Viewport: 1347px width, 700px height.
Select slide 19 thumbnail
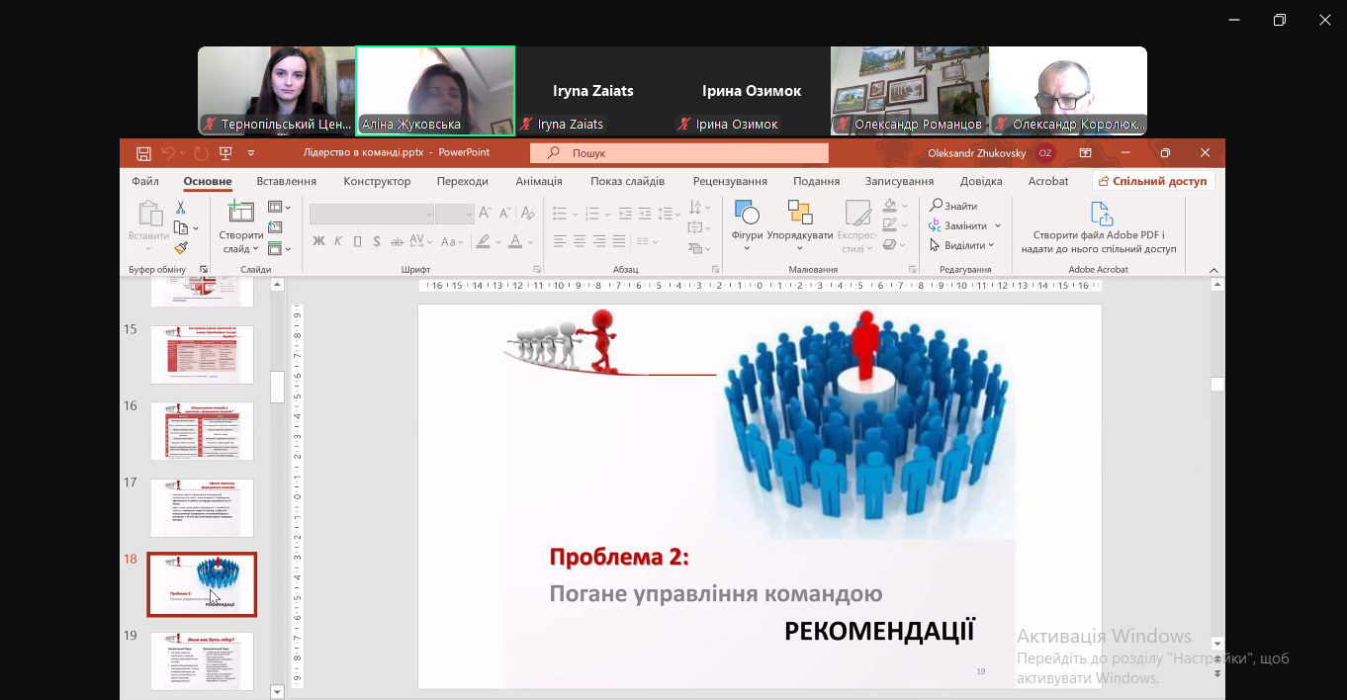(x=203, y=660)
